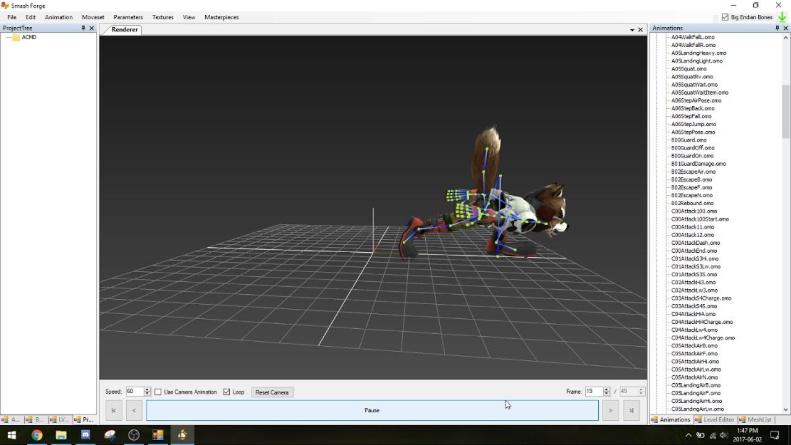791x445 pixels.
Task: Step forward one frame button
Action: 611,410
